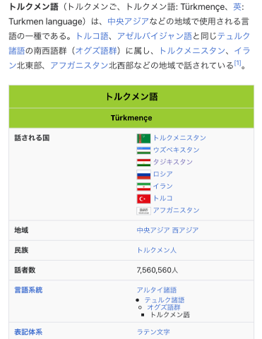Follow the トルコ語 link in intro

(92, 36)
